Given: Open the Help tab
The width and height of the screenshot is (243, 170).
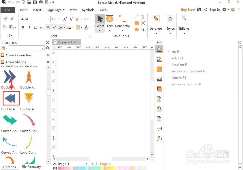Looking at the screenshot, I should (103, 10).
